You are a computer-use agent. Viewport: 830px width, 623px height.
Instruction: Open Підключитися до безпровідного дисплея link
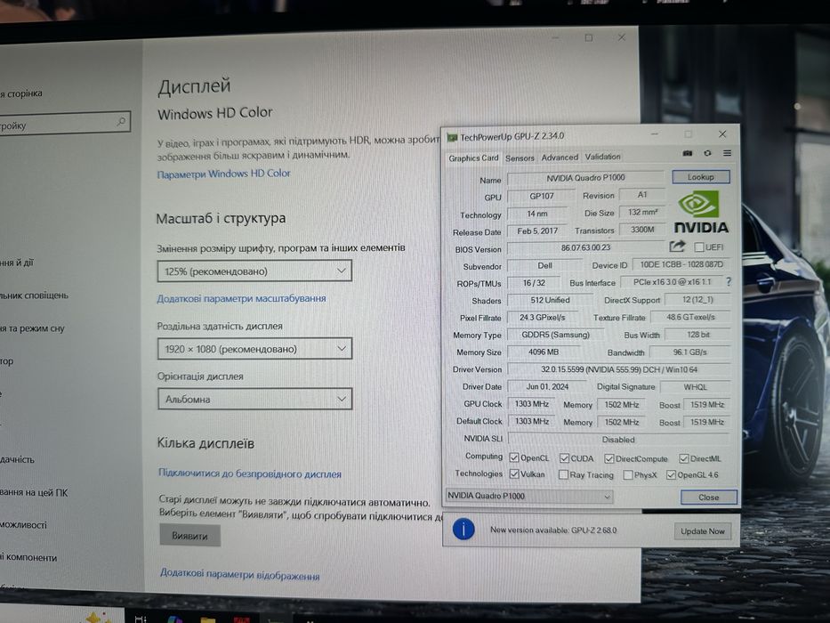tap(250, 473)
